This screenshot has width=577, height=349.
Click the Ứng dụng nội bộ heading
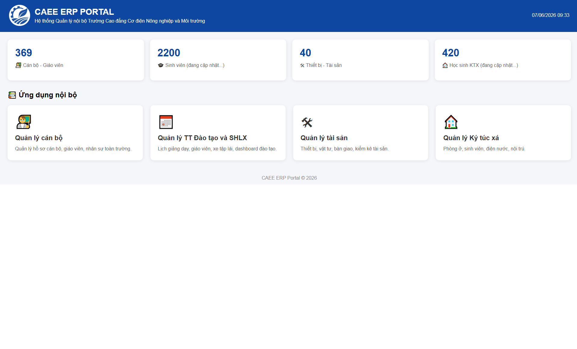tap(48, 95)
